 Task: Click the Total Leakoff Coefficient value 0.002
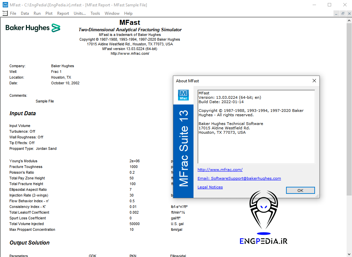tap(134, 212)
